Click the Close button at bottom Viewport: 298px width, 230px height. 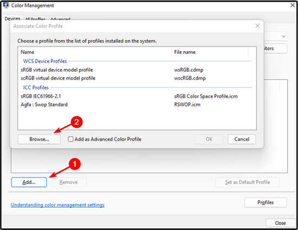tap(280, 223)
